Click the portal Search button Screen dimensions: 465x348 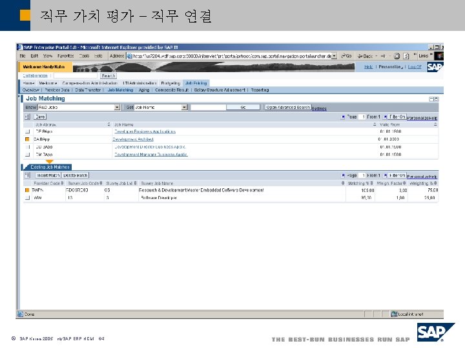(x=108, y=76)
